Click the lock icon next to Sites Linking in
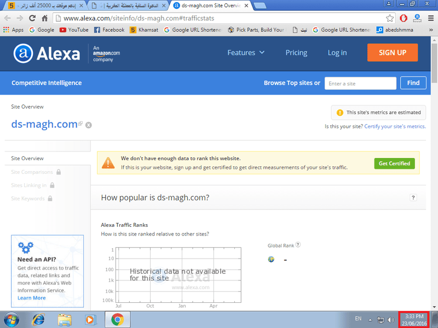Screen dimensions: 438x328 (x=52, y=185)
